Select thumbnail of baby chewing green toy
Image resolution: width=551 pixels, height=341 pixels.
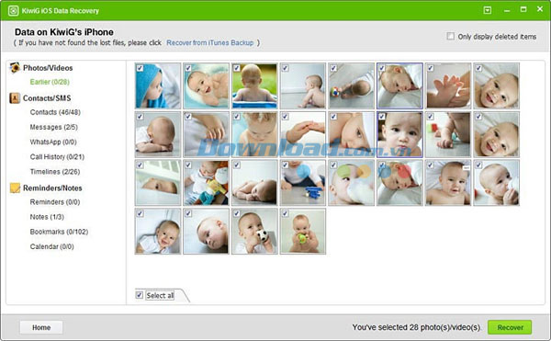(303, 231)
